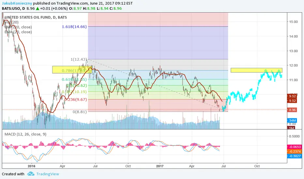The width and height of the screenshot is (304, 179).
Task: Select the 1.618(14.66) Fibonacci level label
Action: (x=74, y=27)
